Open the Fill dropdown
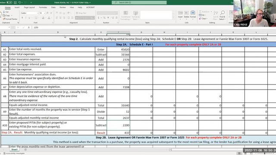This screenshot has height=155, width=276. point(202,15)
